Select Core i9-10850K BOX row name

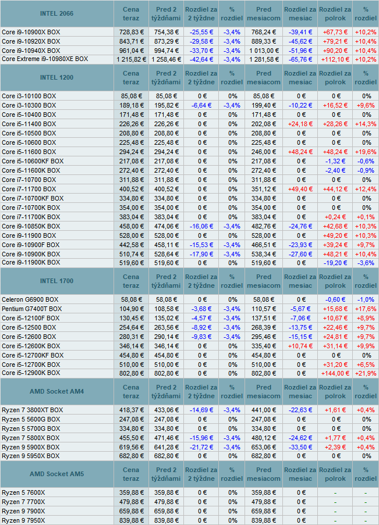[31, 226]
